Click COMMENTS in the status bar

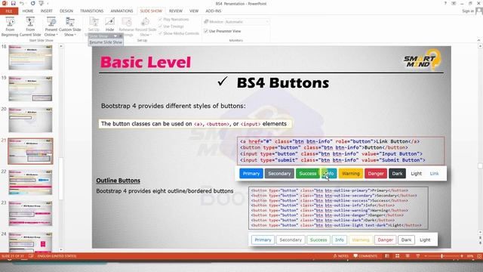tap(365, 256)
